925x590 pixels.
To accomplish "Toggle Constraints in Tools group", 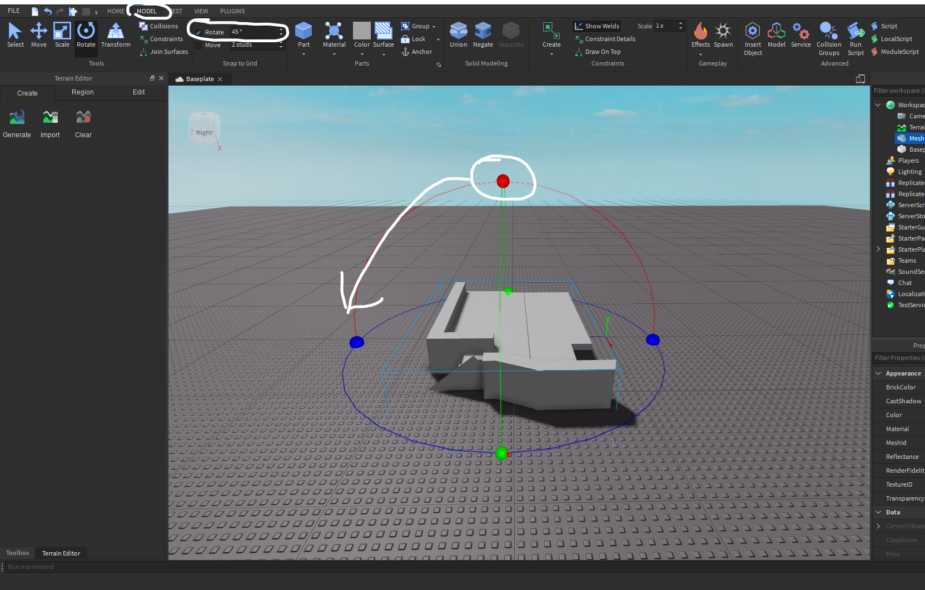I will [161, 39].
